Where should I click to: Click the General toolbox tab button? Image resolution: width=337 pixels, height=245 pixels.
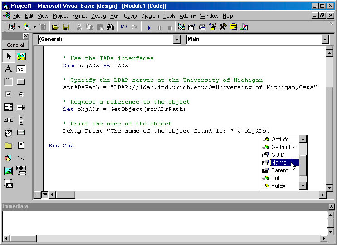[x=15, y=45]
